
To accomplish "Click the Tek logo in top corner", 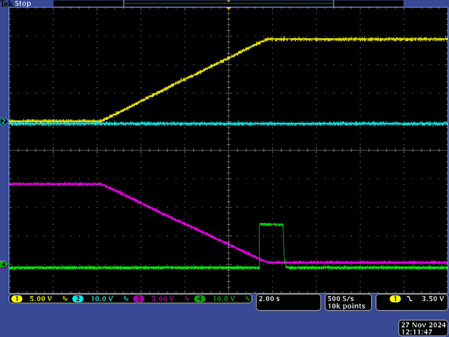I will (x=7, y=4).
